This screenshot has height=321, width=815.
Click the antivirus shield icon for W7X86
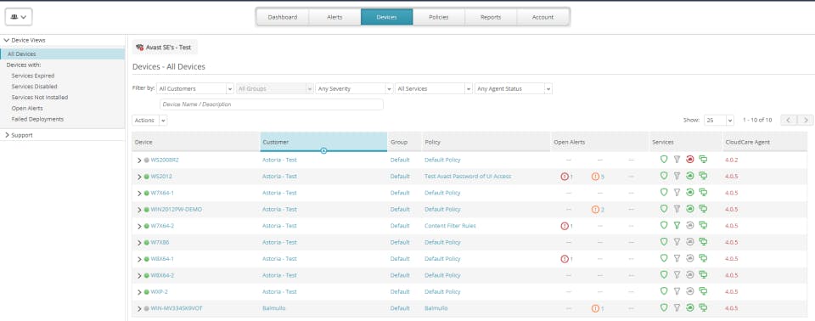(664, 242)
